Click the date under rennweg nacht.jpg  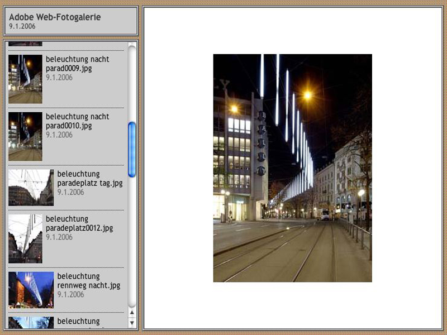[71, 295]
